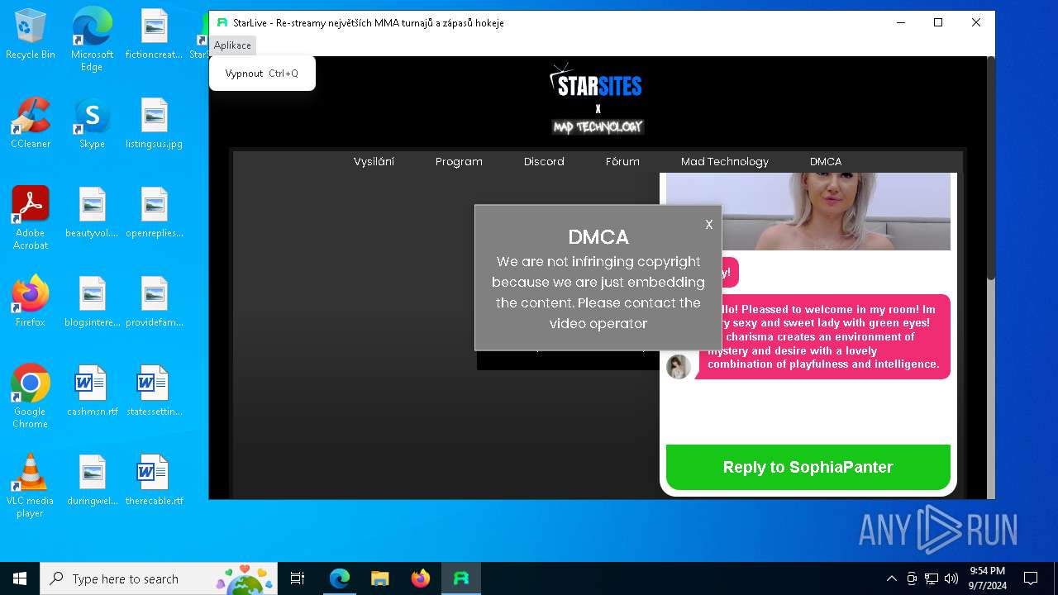Launch Firefox from the taskbar
Viewport: 1058px width, 595px height.
[x=420, y=578]
